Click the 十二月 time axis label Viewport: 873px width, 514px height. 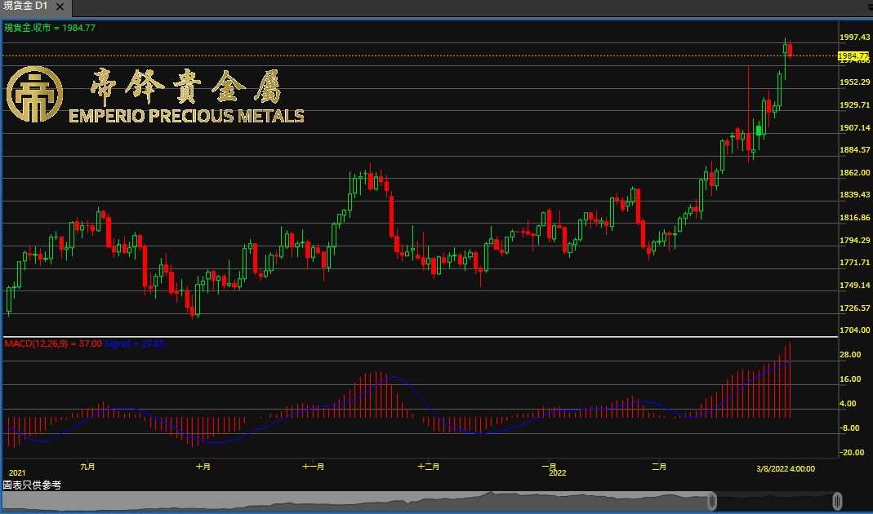click(x=429, y=467)
